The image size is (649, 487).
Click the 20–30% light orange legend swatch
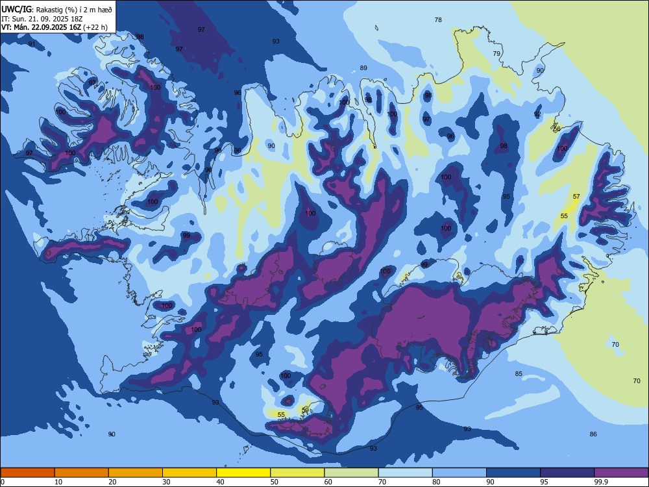click(x=136, y=473)
